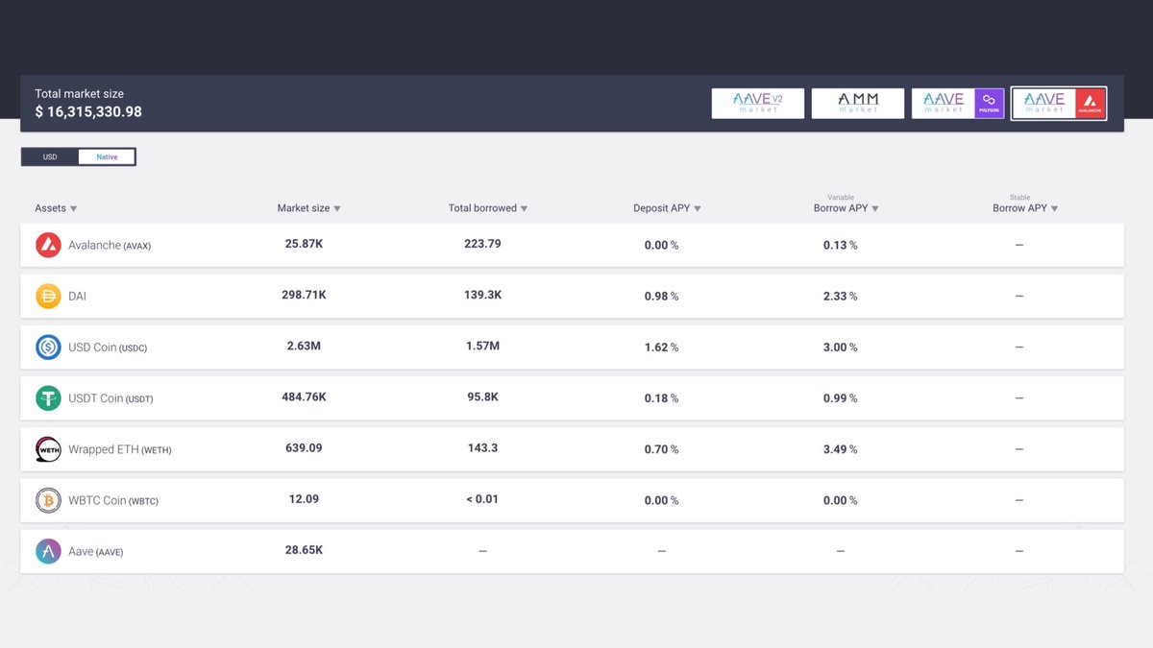Screen dimensions: 1153x648
Task: Click the Aave ghost logo icon
Action: [x=48, y=551]
